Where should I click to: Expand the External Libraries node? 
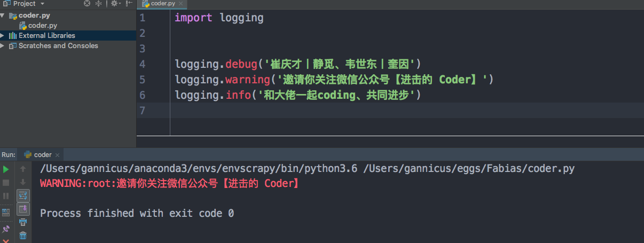point(3,36)
